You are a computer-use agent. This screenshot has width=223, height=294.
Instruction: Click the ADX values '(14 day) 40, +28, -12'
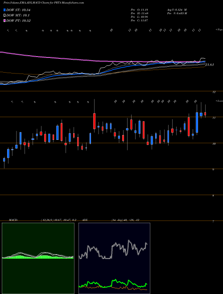(125, 220)
